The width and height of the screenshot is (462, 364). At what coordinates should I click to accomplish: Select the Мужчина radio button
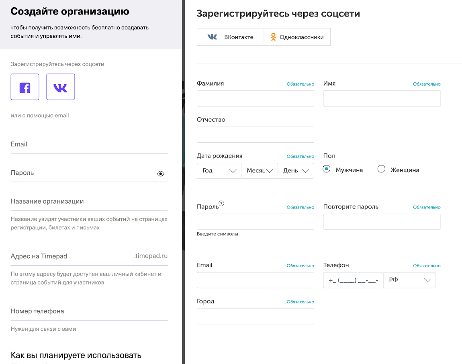click(x=327, y=169)
